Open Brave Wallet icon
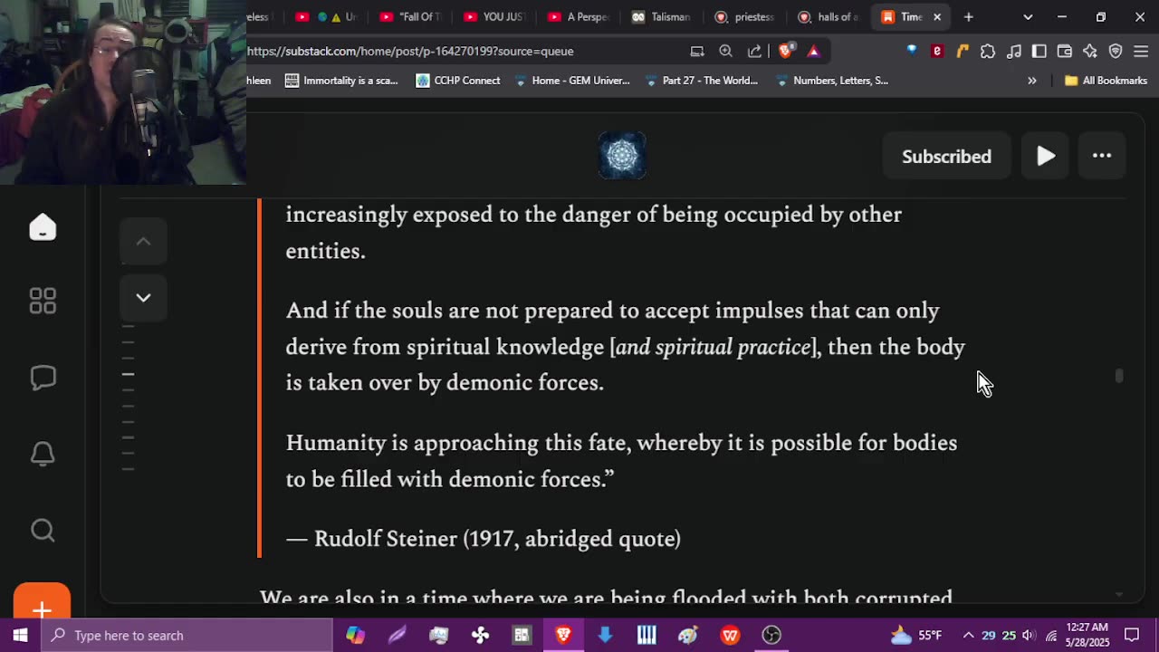1159x652 pixels. click(x=1065, y=51)
